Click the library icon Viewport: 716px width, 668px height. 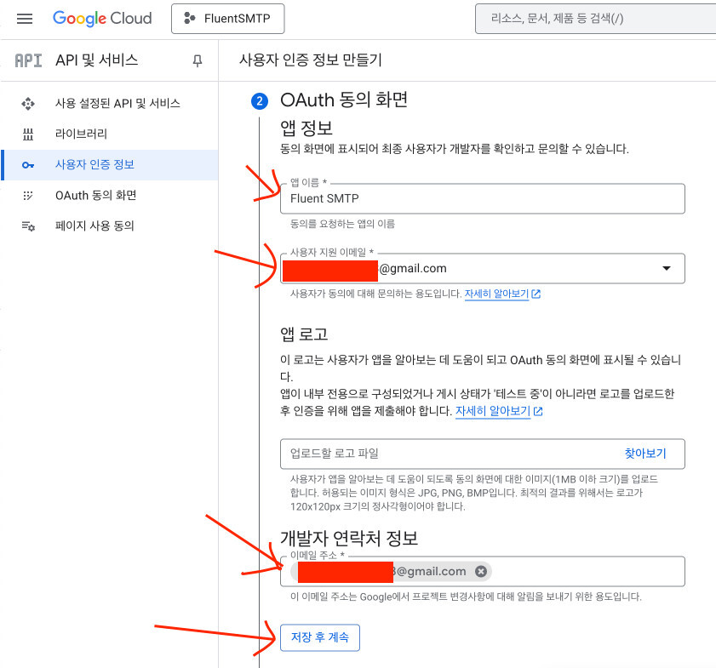pos(28,134)
